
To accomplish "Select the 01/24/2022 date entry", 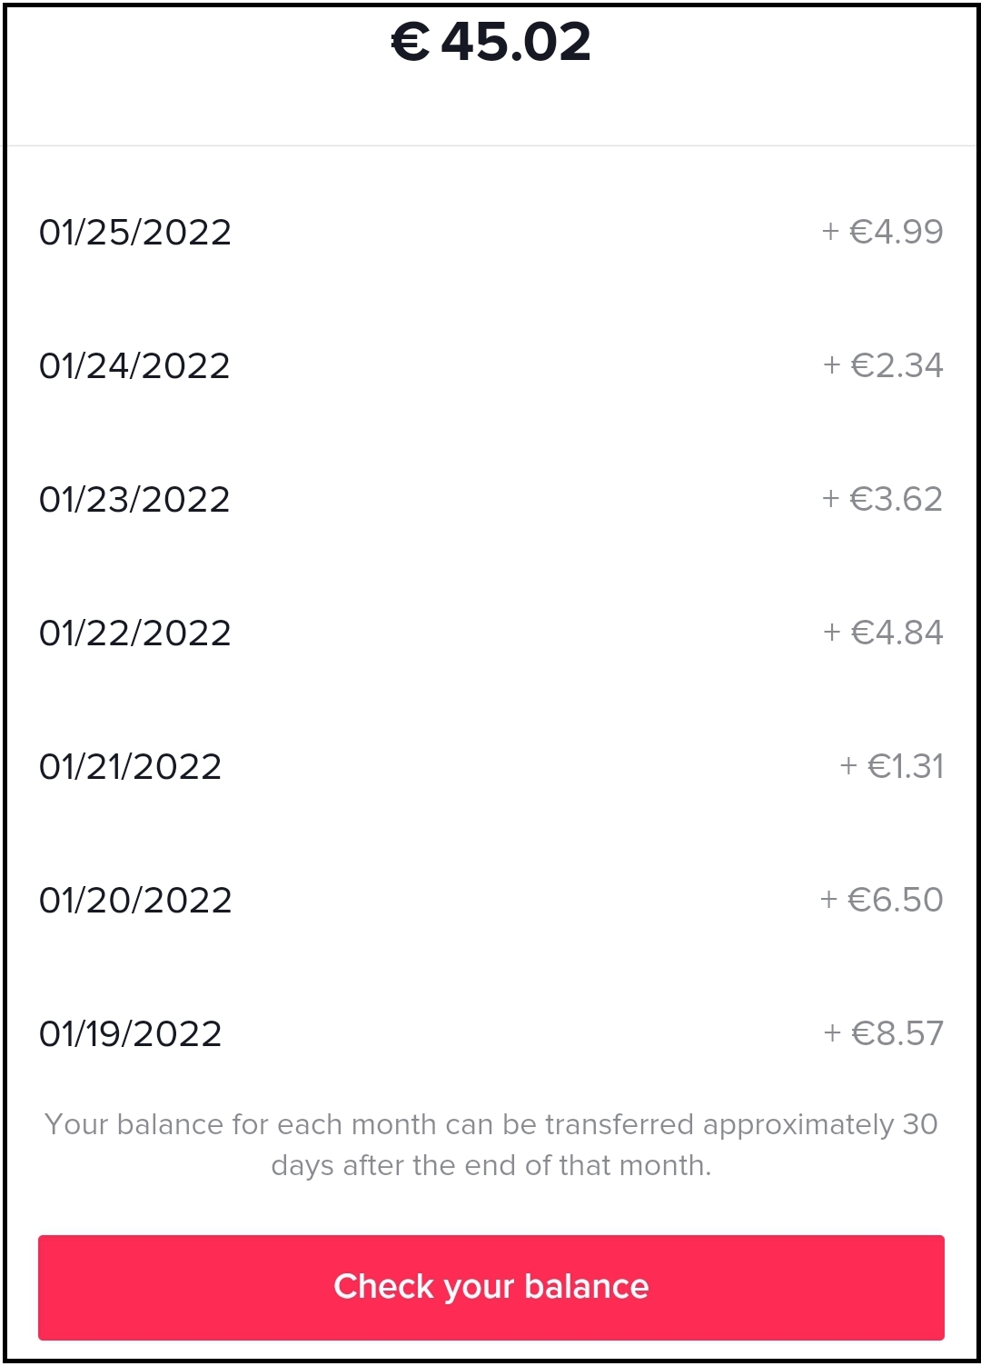I will click(134, 366).
